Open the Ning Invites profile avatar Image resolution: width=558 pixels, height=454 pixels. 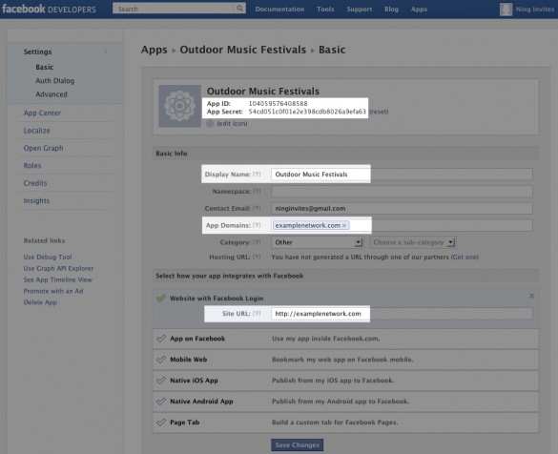506,10
